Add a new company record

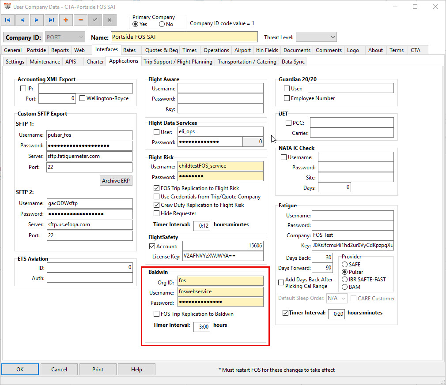point(66,20)
